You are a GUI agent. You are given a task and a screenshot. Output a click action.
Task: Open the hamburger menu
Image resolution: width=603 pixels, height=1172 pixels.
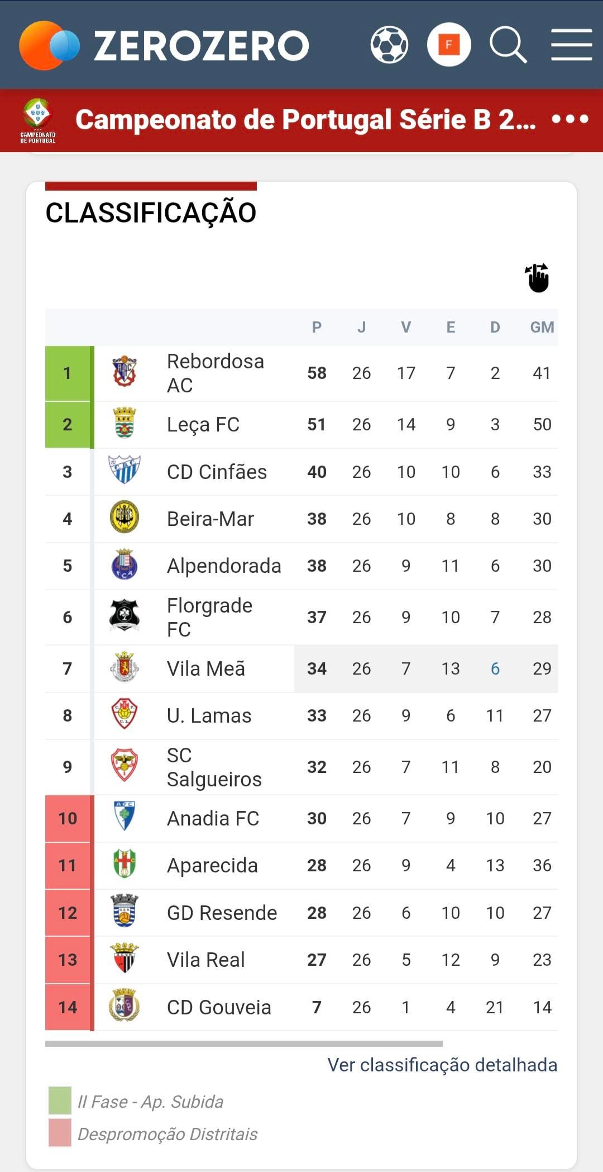coord(571,45)
